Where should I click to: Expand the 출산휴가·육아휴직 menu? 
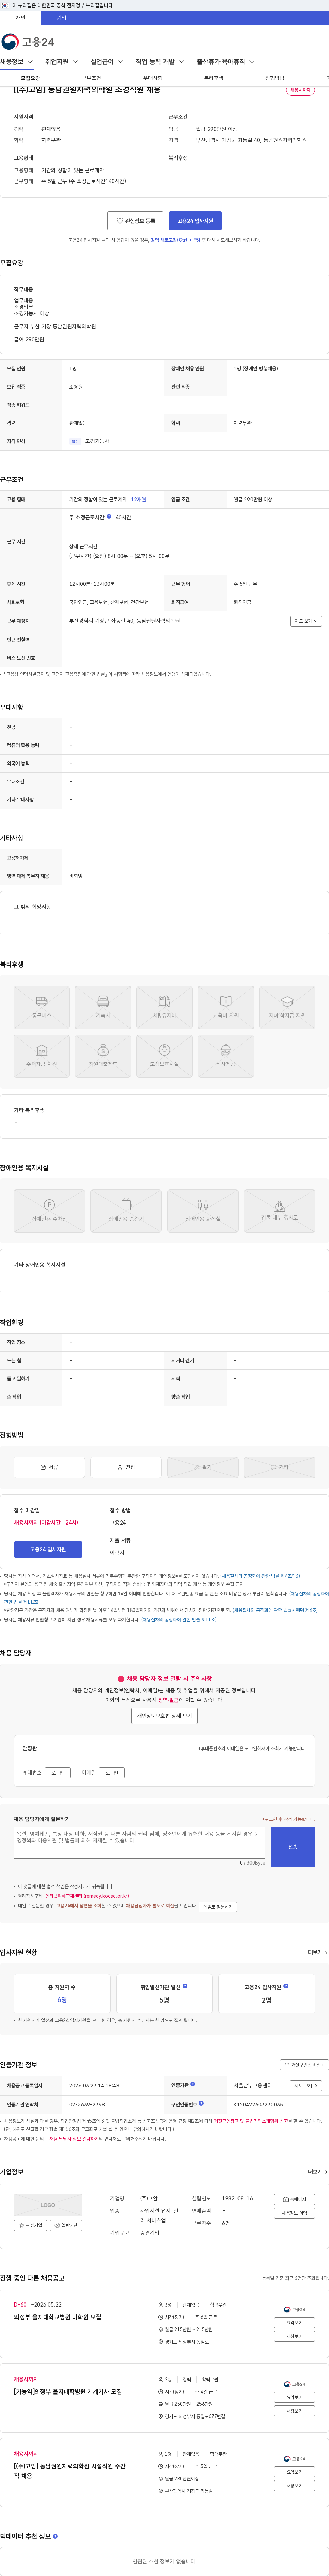pos(225,62)
